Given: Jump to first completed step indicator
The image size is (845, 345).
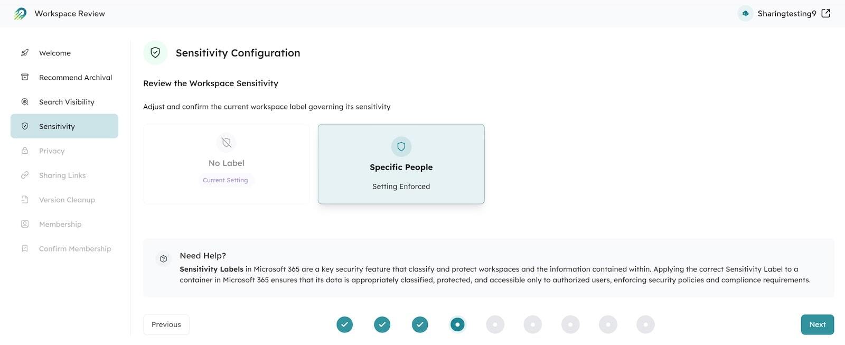Looking at the screenshot, I should coord(345,324).
